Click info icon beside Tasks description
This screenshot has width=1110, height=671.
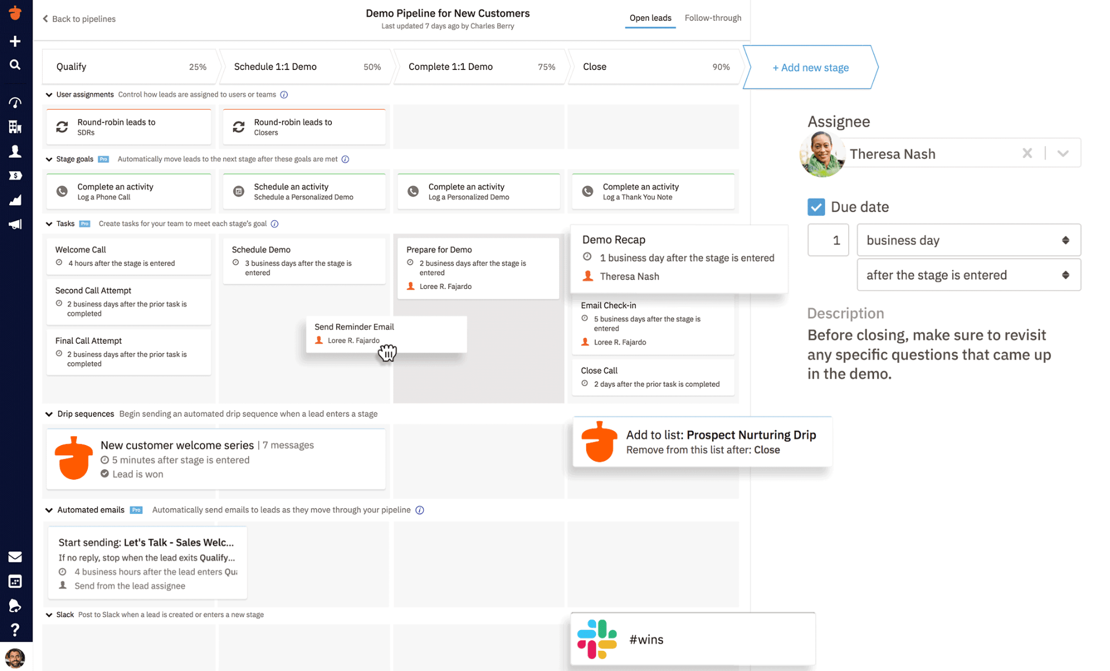(x=275, y=224)
